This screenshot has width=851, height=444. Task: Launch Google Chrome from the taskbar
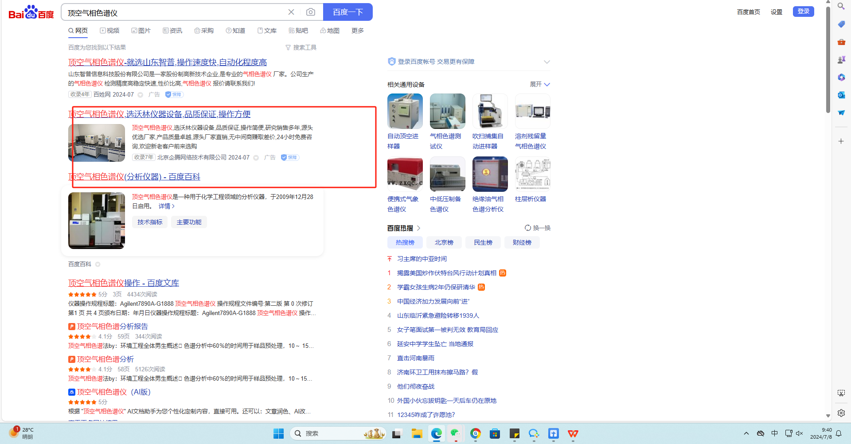point(476,433)
